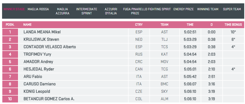This screenshot has height=104, width=245.
Task: Click the TIME BONUS column header
Action: (233, 25)
